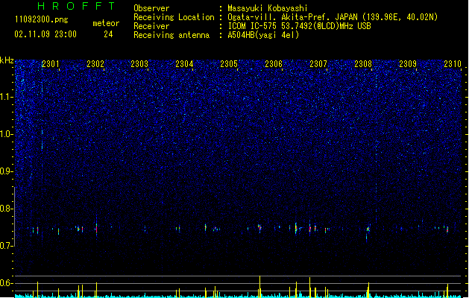Click the 0.7 frequency axis label
Screen dimensions: 469x298
coord(6,246)
